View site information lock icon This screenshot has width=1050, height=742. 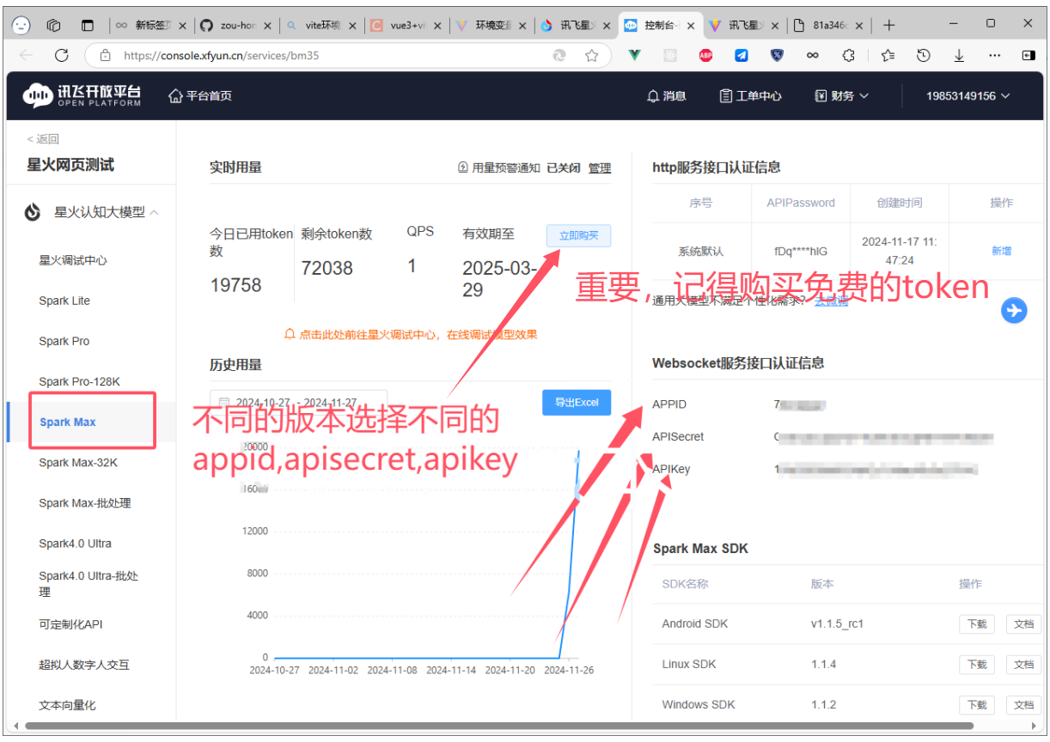pyautogui.click(x=105, y=55)
